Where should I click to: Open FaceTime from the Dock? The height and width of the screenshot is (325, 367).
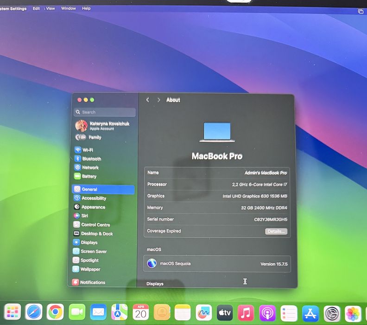(x=77, y=312)
